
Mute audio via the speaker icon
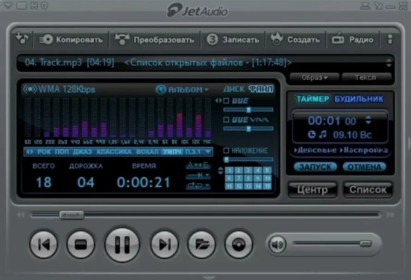point(277,245)
